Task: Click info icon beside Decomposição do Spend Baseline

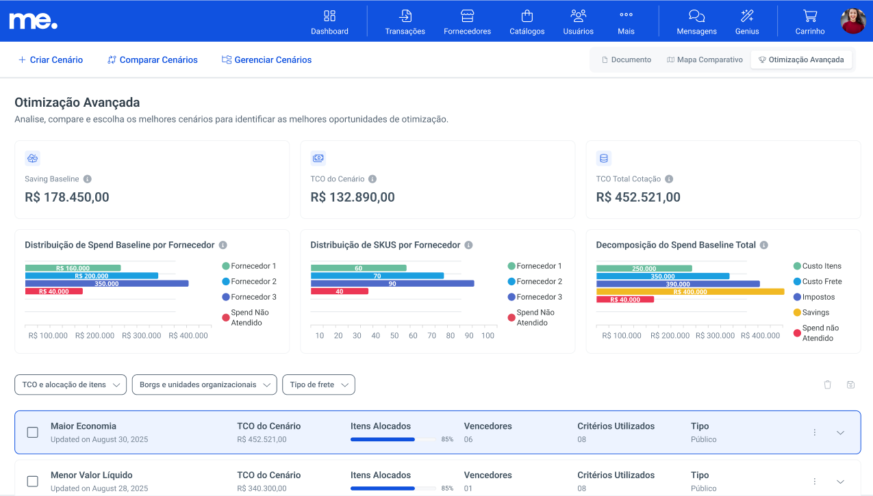Action: (763, 245)
